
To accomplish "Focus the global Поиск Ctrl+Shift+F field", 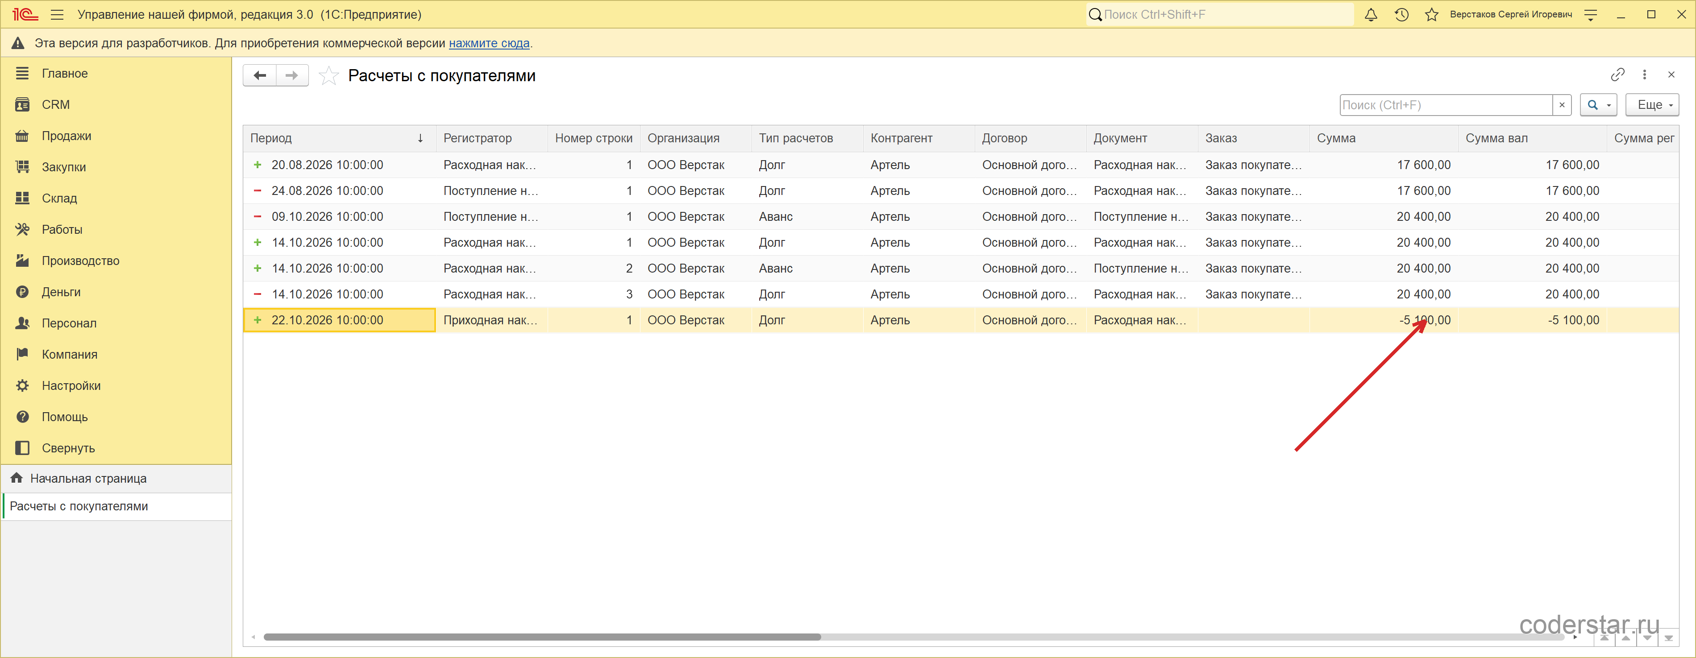I will (1219, 14).
